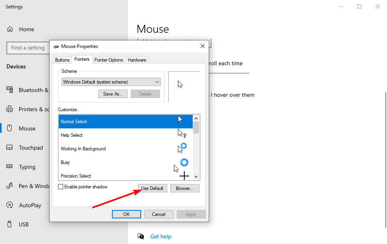The image size is (387, 244).
Task: Maximize the Settings window
Action: (359, 7)
